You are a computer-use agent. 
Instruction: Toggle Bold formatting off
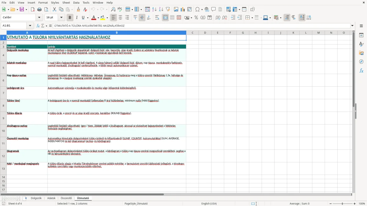click(70, 18)
